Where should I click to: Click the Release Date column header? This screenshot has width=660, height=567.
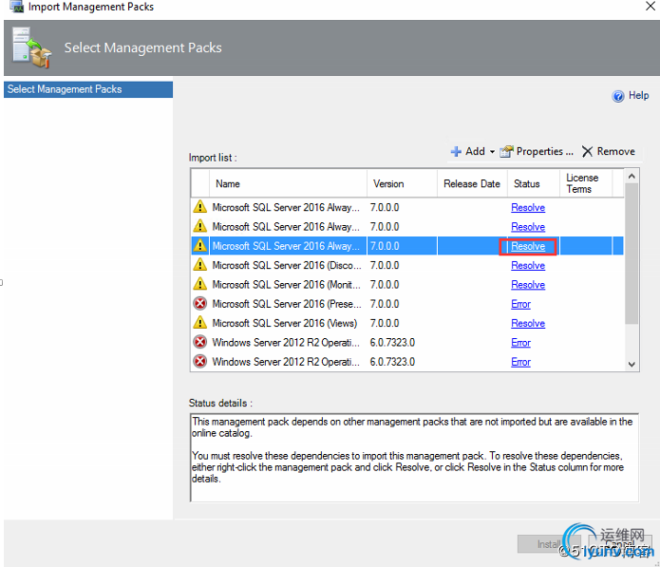471,183
